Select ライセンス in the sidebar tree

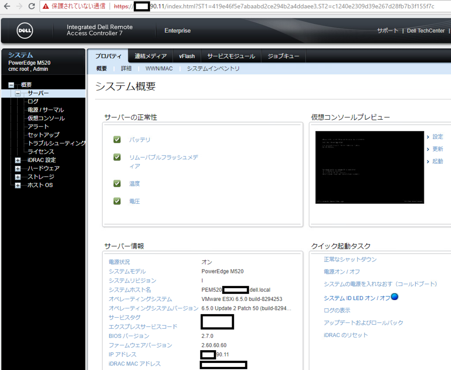tap(41, 152)
